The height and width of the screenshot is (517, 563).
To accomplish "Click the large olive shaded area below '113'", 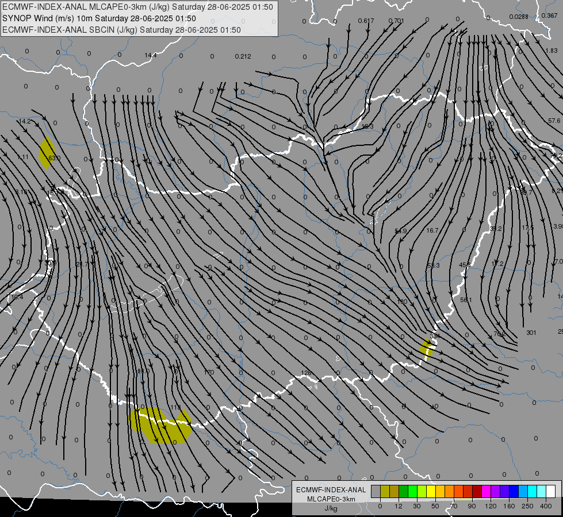I will pyautogui.click(x=160, y=426).
